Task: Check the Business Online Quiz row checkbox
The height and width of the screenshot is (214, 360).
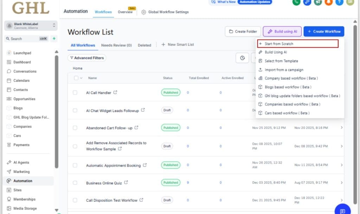Action: coord(75,182)
